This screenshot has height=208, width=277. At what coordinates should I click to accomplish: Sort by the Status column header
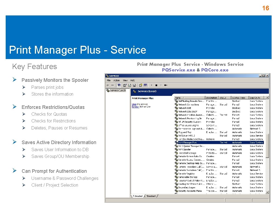pyautogui.click(x=225, y=97)
